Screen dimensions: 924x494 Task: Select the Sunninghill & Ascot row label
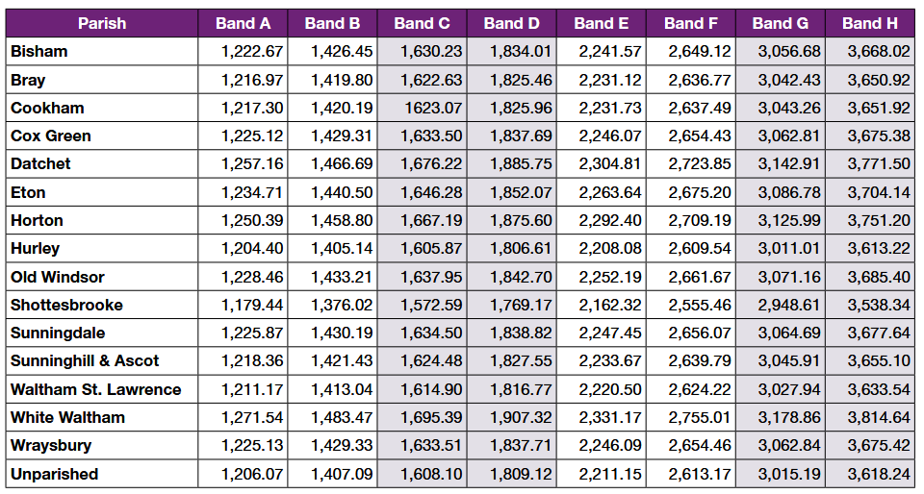click(85, 361)
